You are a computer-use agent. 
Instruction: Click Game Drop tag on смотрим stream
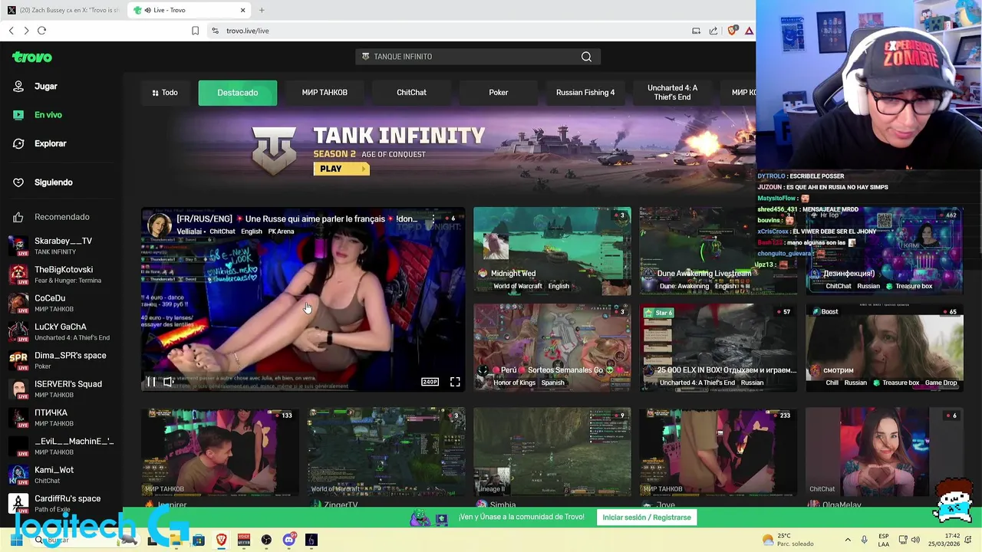(941, 383)
